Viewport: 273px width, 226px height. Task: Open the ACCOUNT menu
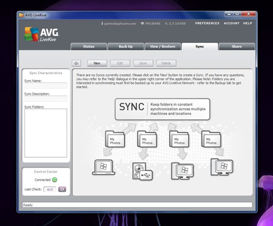(x=231, y=23)
